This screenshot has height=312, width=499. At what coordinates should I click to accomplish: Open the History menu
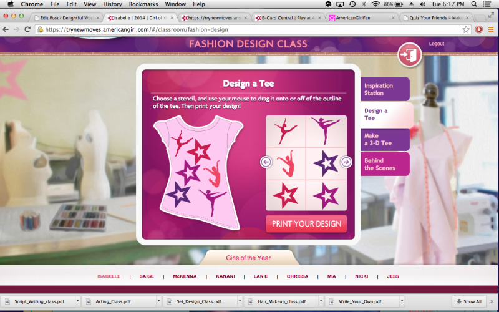(x=112, y=4)
